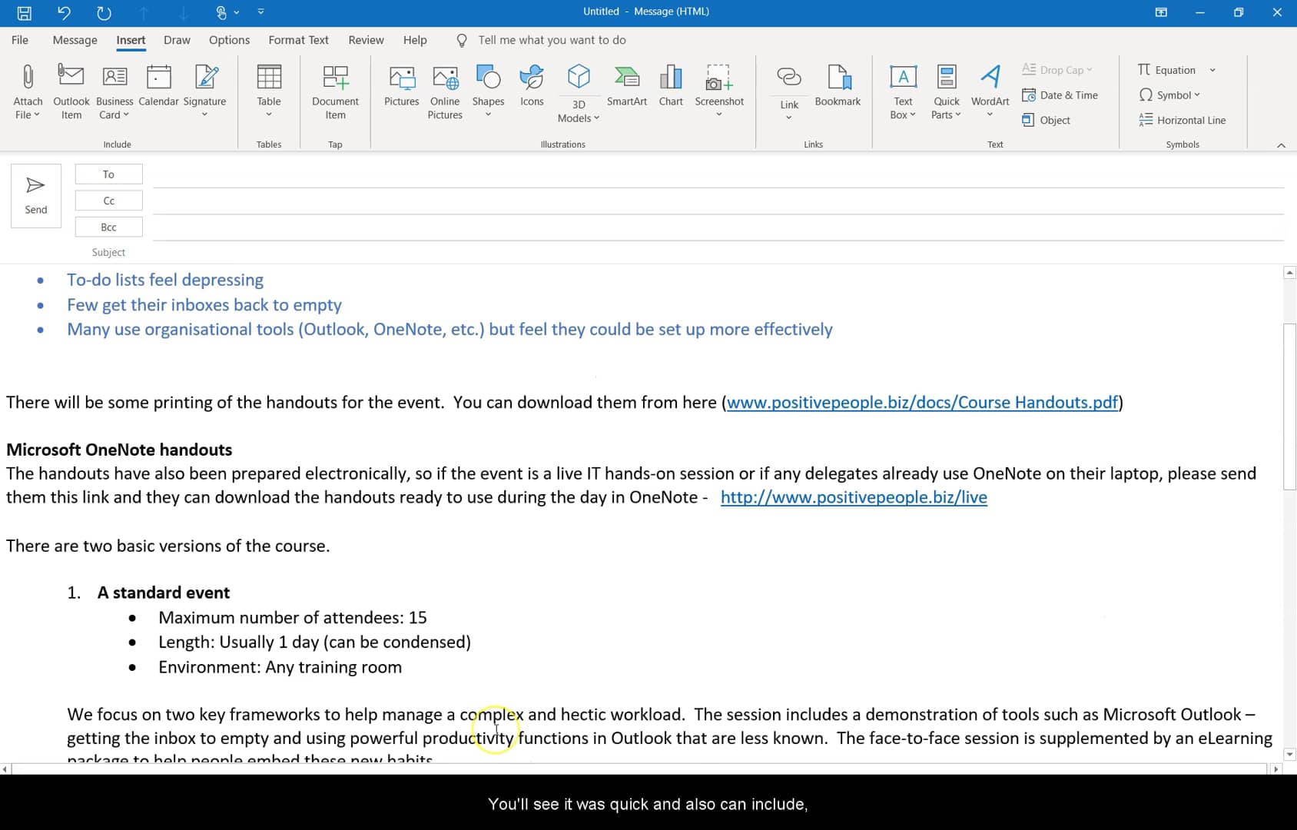Click the Tell me what you want to do box
Viewport: 1297px width, 830px height.
tap(552, 40)
